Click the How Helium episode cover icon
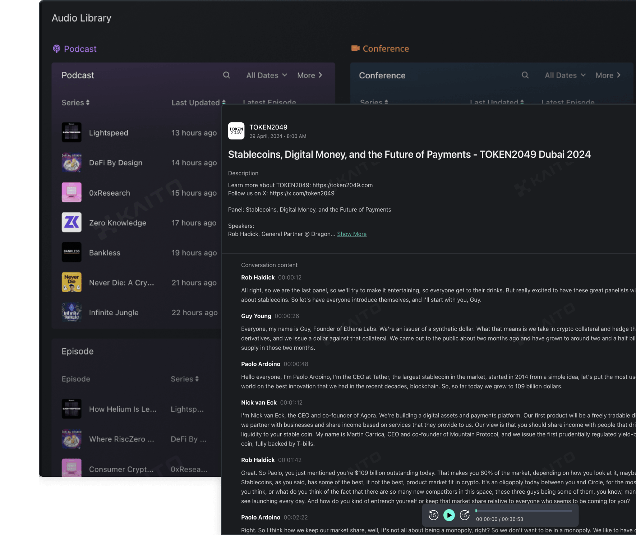Viewport: 636px width, 535px height. pyautogui.click(x=72, y=409)
